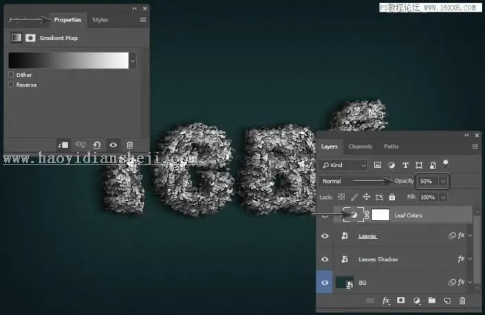
Task: Lock position move icon
Action: click(x=367, y=197)
